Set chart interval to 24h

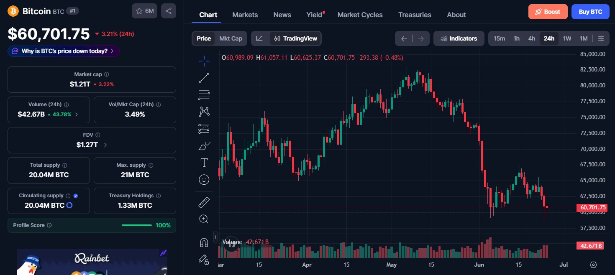[549, 38]
